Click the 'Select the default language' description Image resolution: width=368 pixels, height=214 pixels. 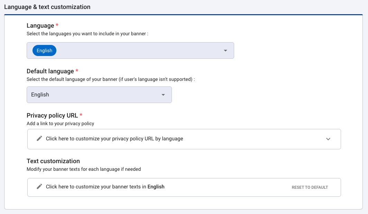(x=111, y=79)
